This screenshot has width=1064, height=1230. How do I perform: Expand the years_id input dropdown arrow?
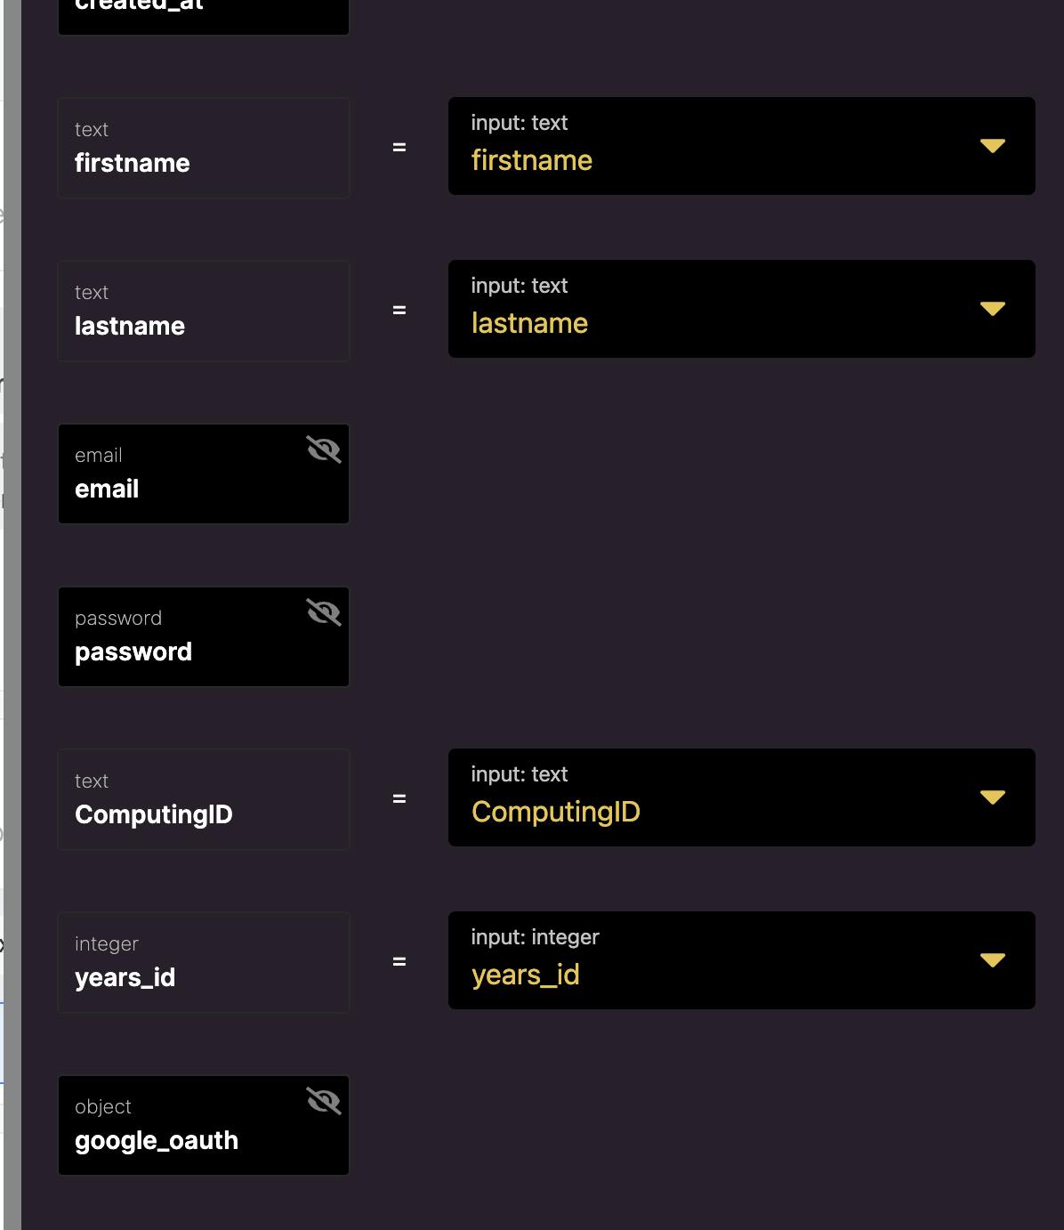pyautogui.click(x=992, y=960)
